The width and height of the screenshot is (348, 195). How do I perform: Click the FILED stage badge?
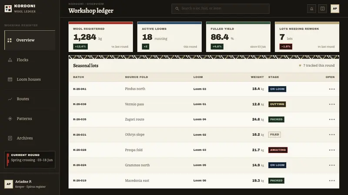(x=274, y=135)
